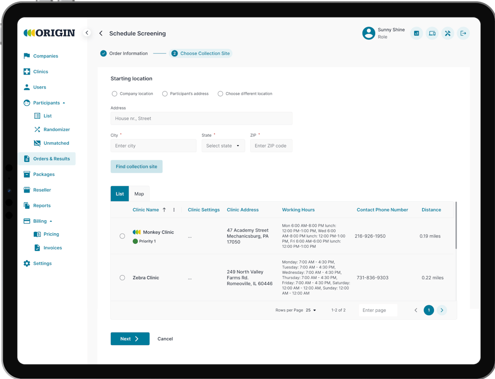Sort by Clinic Name using arrow icon
Image resolution: width=495 pixels, height=379 pixels.
pos(164,210)
